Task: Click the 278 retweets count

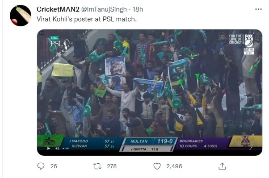Action: pos(112,166)
